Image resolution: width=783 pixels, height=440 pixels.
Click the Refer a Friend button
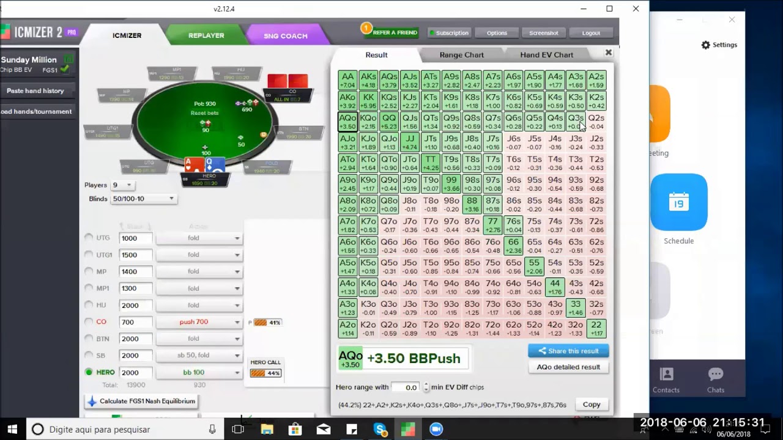[390, 32]
